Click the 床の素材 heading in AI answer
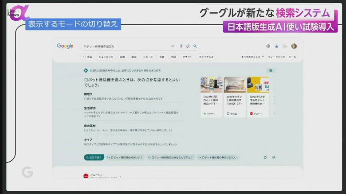Viewport: 346px width, 194px height. (x=90, y=126)
